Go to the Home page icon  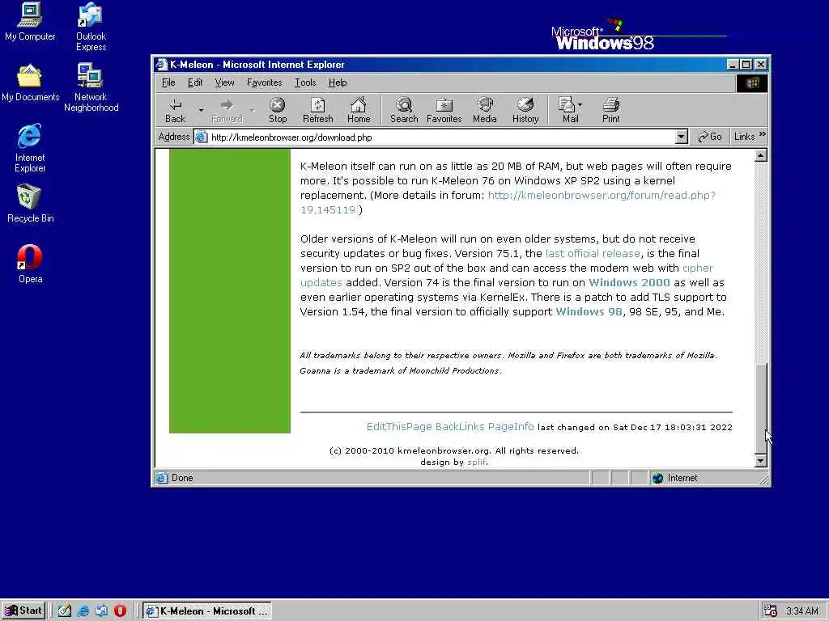click(359, 110)
